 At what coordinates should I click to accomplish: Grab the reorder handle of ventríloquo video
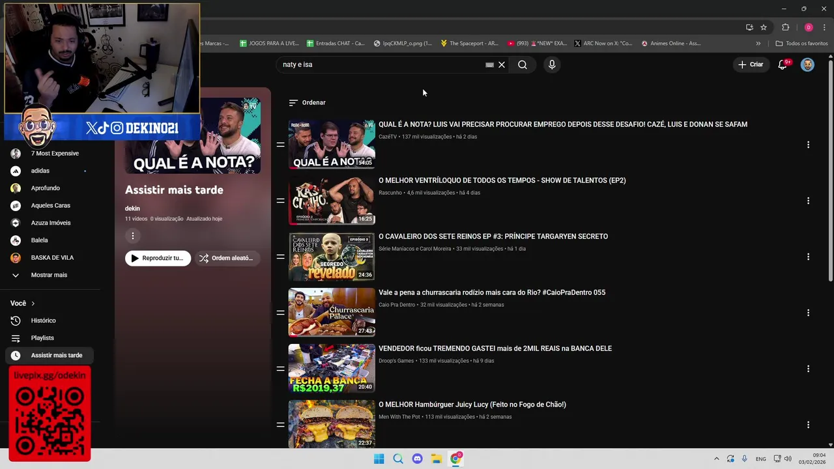pyautogui.click(x=280, y=201)
